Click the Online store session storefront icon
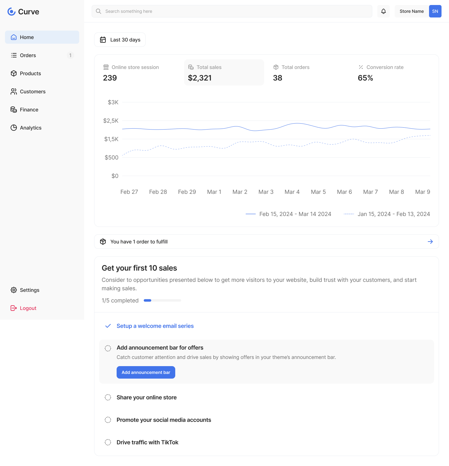Image resolution: width=449 pixels, height=466 pixels. click(106, 67)
